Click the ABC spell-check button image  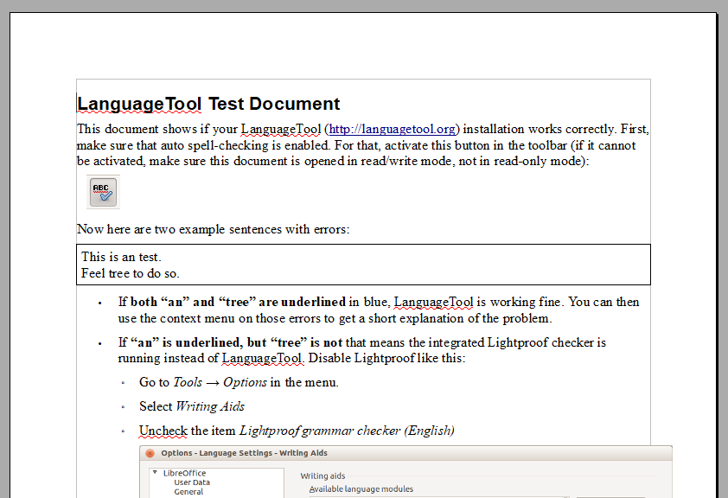[103, 192]
